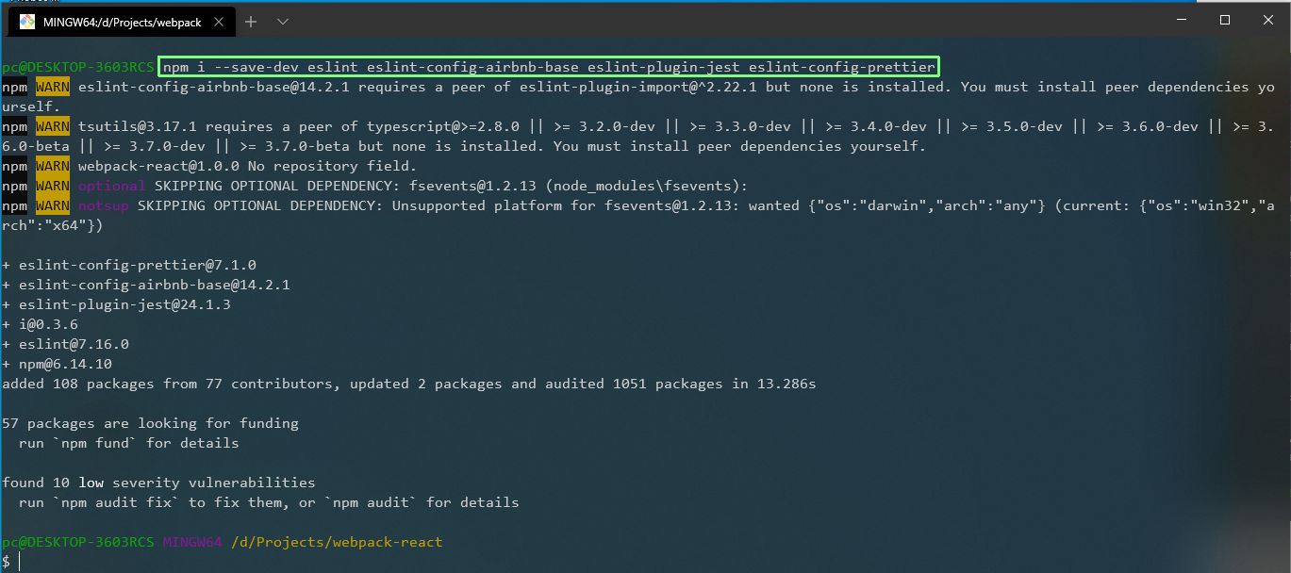1291x573 pixels.
Task: Open a new tab with the plus button
Action: coord(251,22)
